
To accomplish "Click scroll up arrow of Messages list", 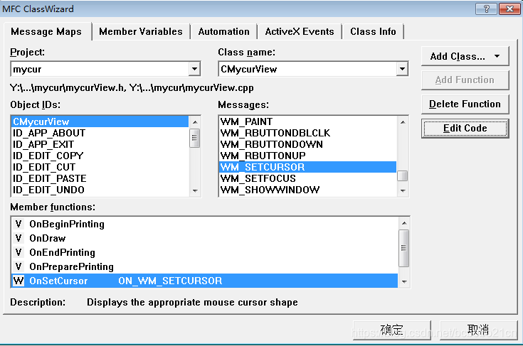I will coord(403,122).
